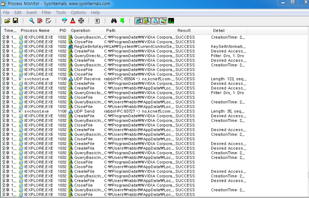This screenshot has height=198, width=309.
Task: Click the Result column header
Action: [x=193, y=31]
